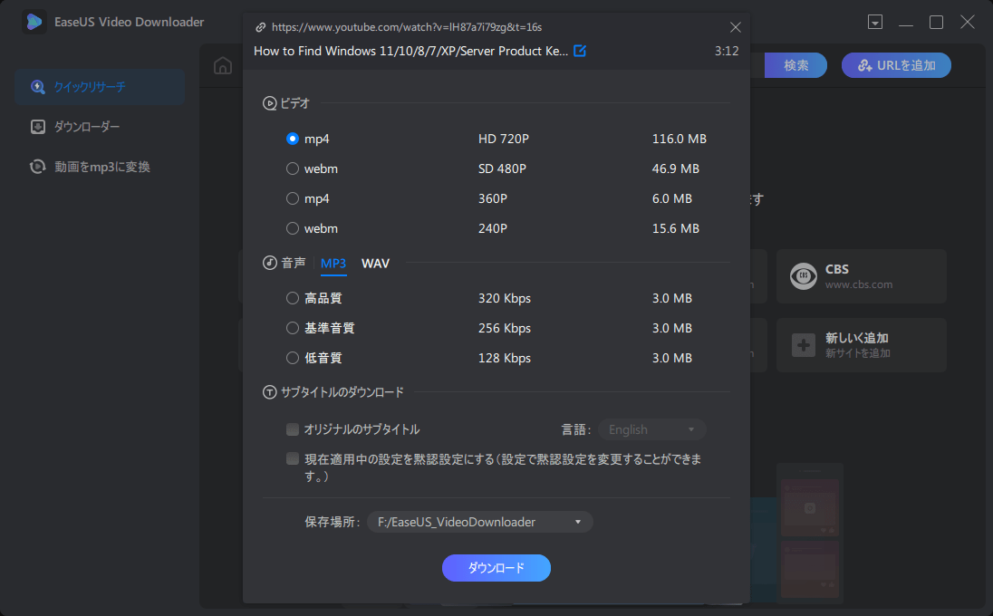The image size is (993, 616).
Task: Click the edit title pencil icon
Action: [x=580, y=51]
